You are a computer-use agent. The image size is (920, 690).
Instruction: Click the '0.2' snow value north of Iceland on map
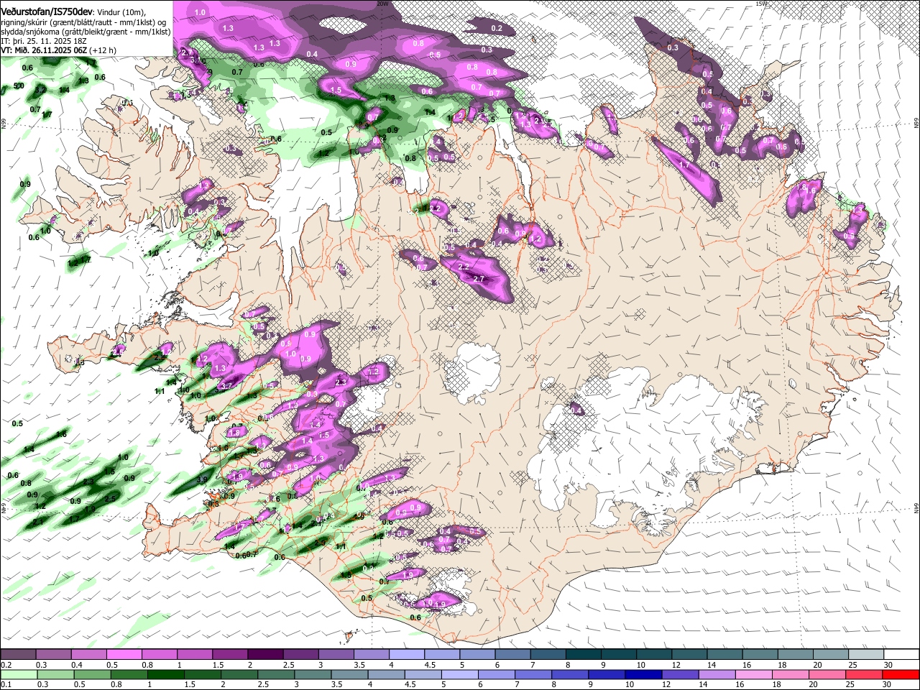pos(497,29)
